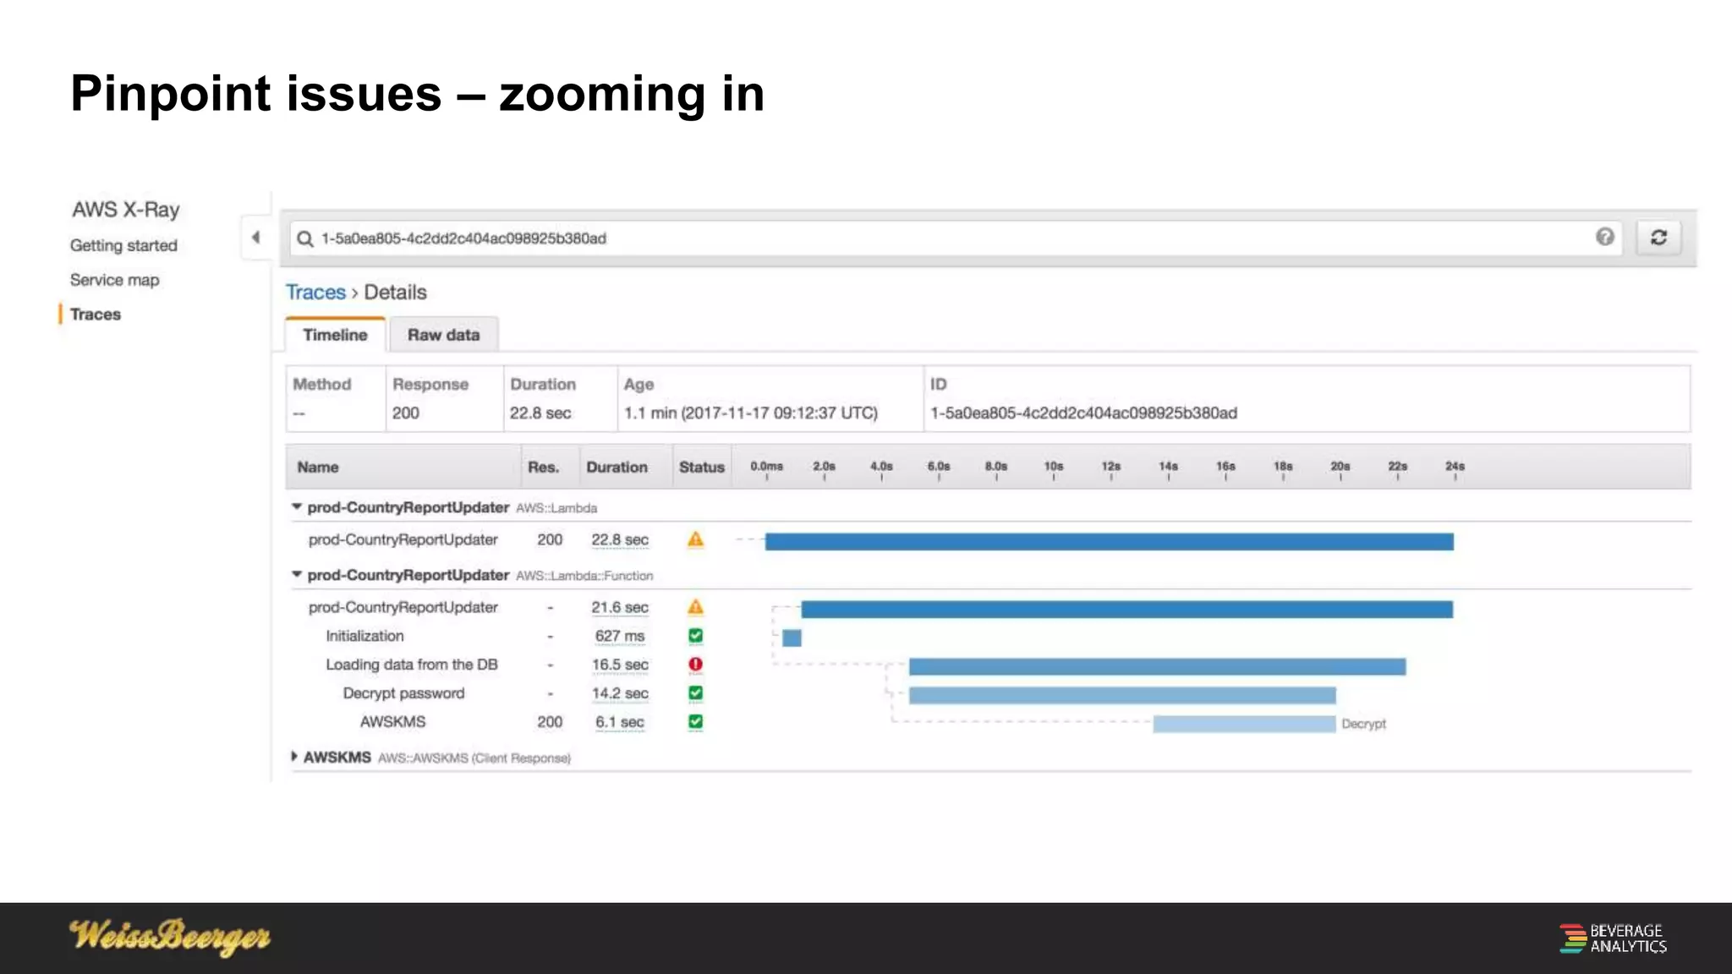Switch to the Raw data tab
The image size is (1732, 974).
443,335
